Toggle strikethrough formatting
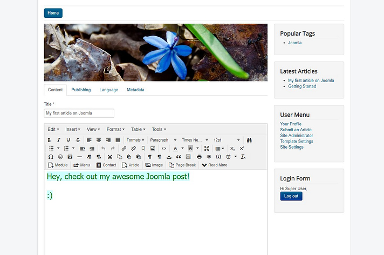 pos(78,140)
